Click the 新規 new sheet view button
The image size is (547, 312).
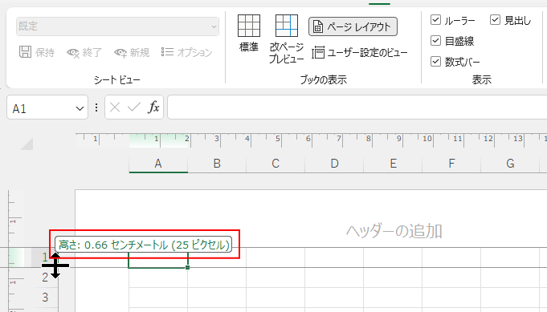tap(132, 53)
